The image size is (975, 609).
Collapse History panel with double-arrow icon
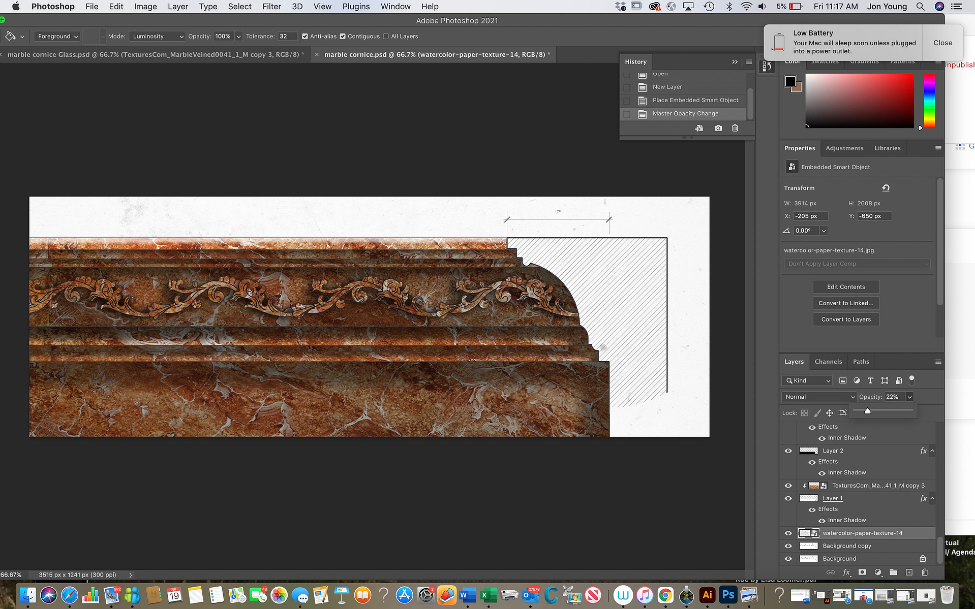(x=735, y=61)
